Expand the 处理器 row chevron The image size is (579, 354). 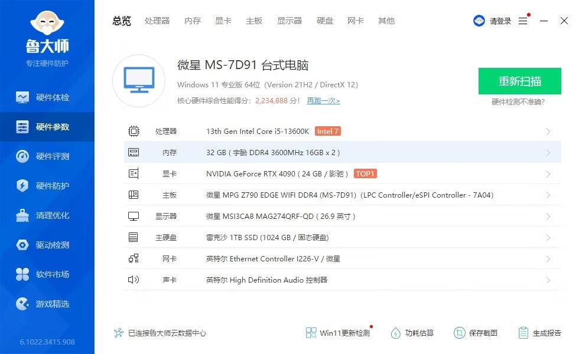coord(548,132)
